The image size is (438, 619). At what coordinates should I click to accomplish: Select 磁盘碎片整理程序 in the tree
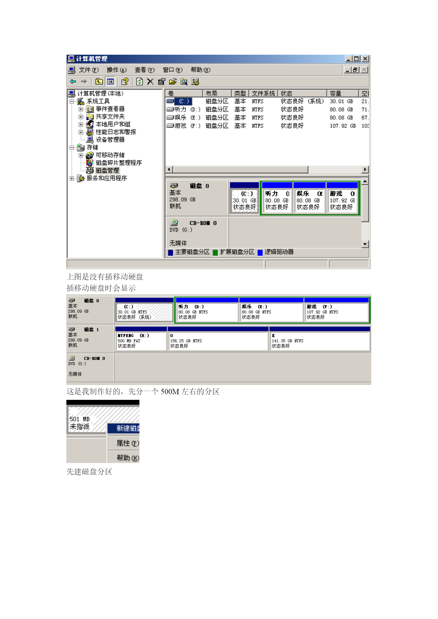click(x=119, y=163)
